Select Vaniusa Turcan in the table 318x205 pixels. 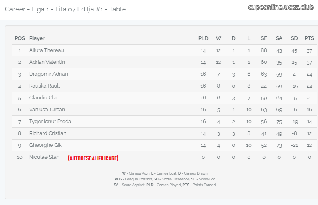(47, 109)
